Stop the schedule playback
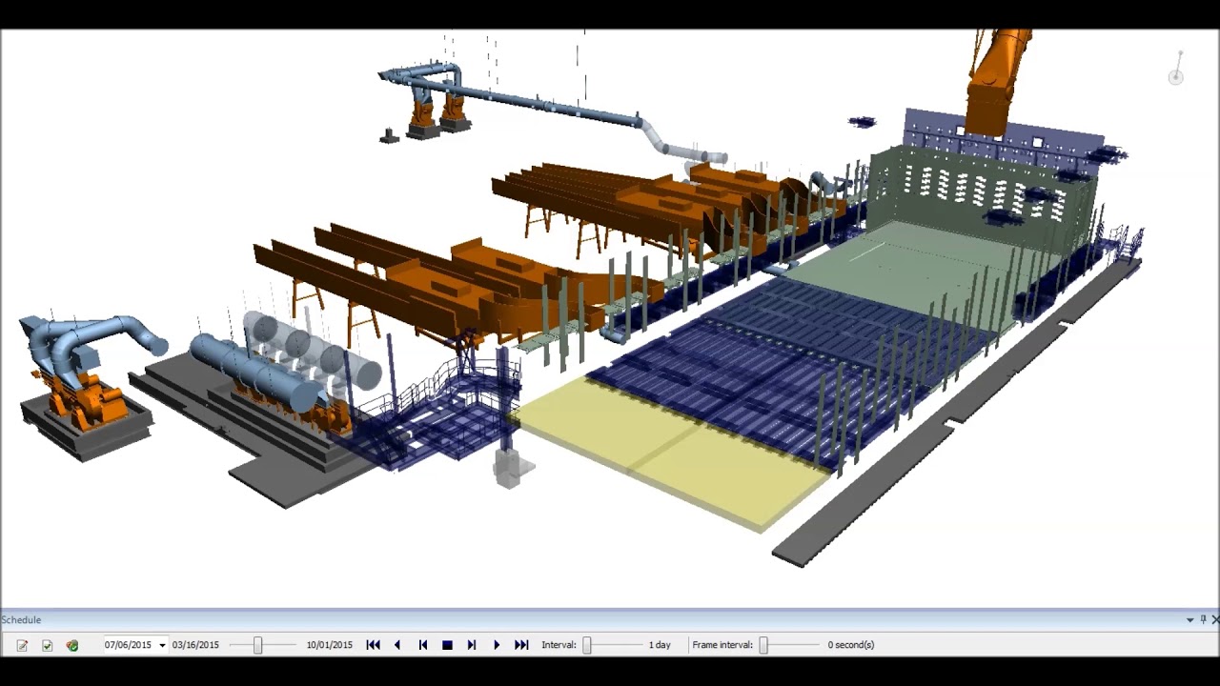Viewport: 1220px width, 686px height. pyautogui.click(x=447, y=645)
